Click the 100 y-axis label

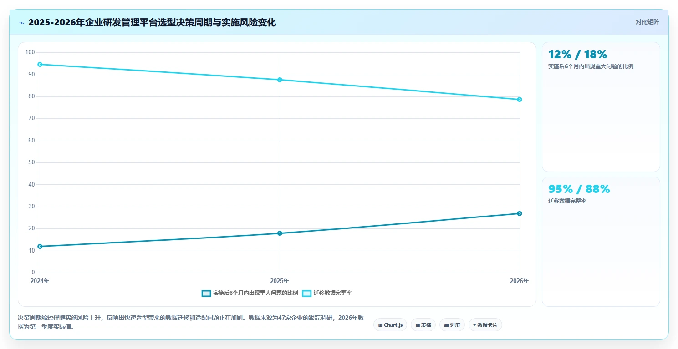tap(30, 52)
